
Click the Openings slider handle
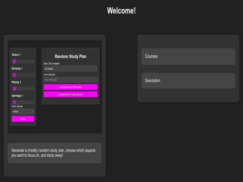14,102
